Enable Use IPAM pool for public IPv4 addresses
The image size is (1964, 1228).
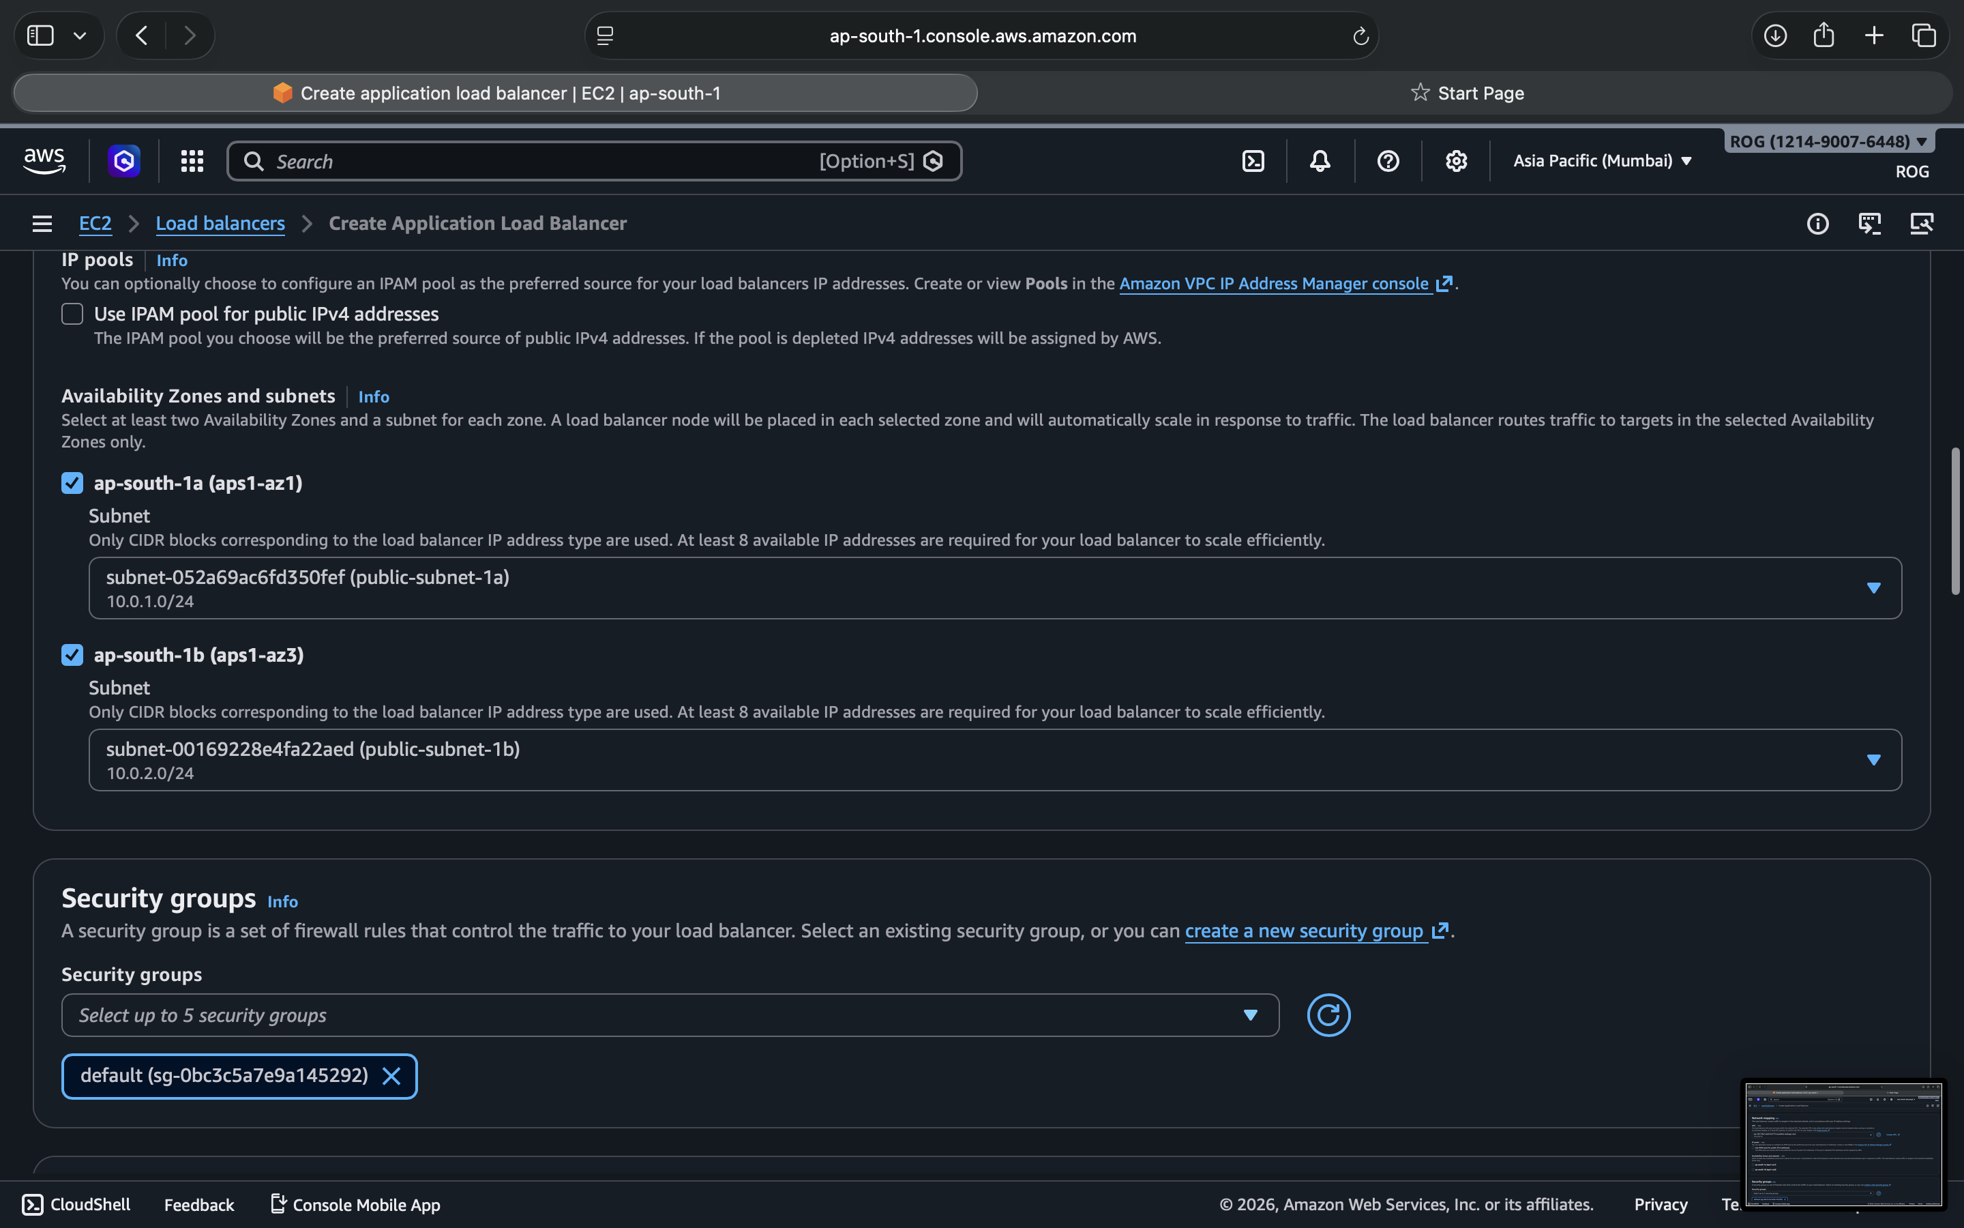[72, 315]
